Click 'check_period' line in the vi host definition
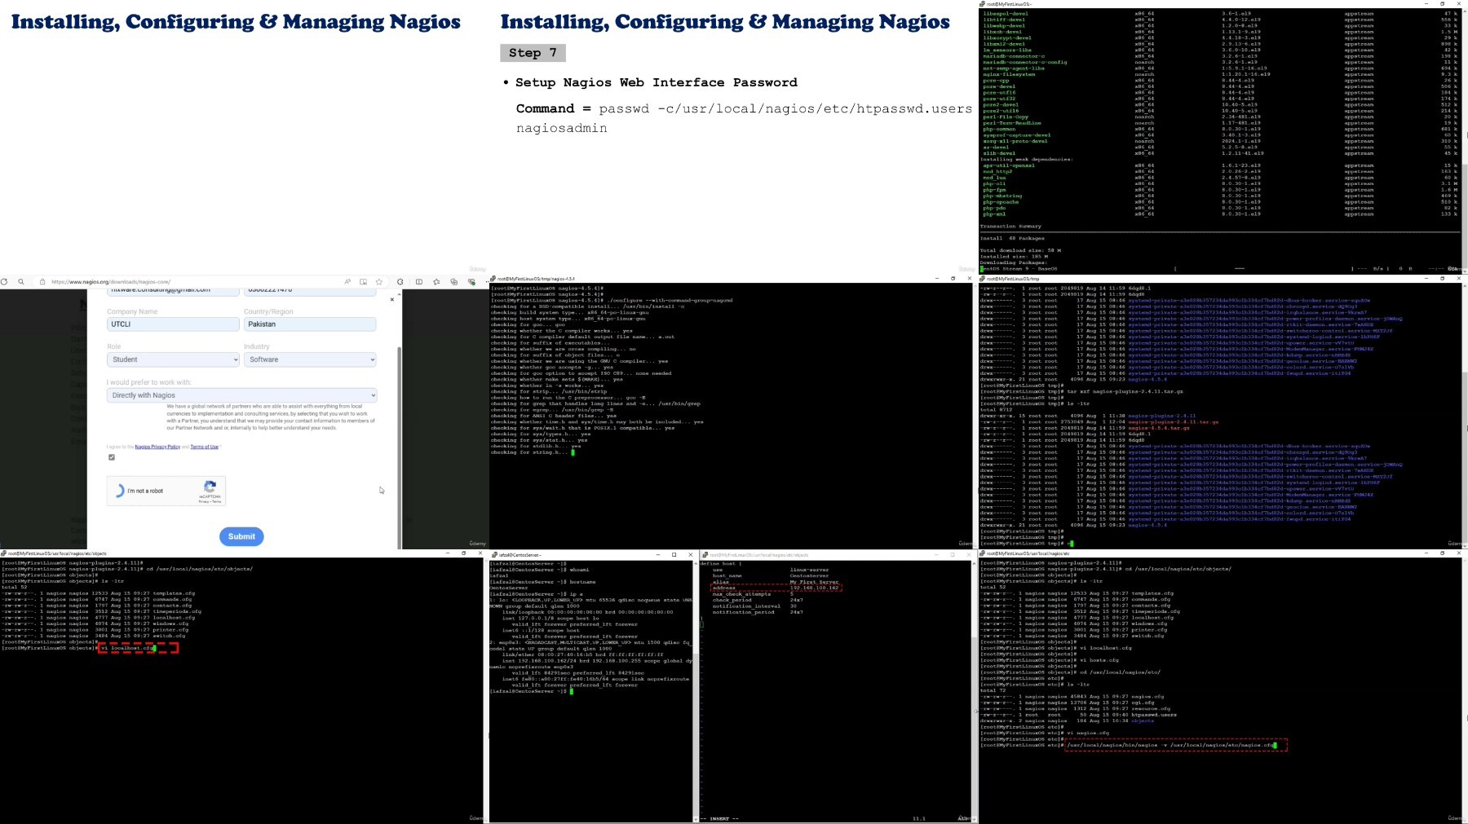The width and height of the screenshot is (1468, 824). pos(758,601)
